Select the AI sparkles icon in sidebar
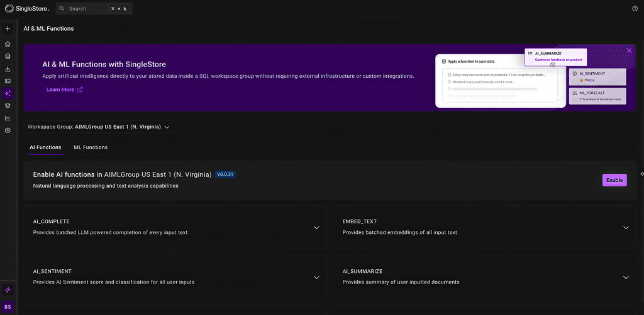 click(8, 93)
